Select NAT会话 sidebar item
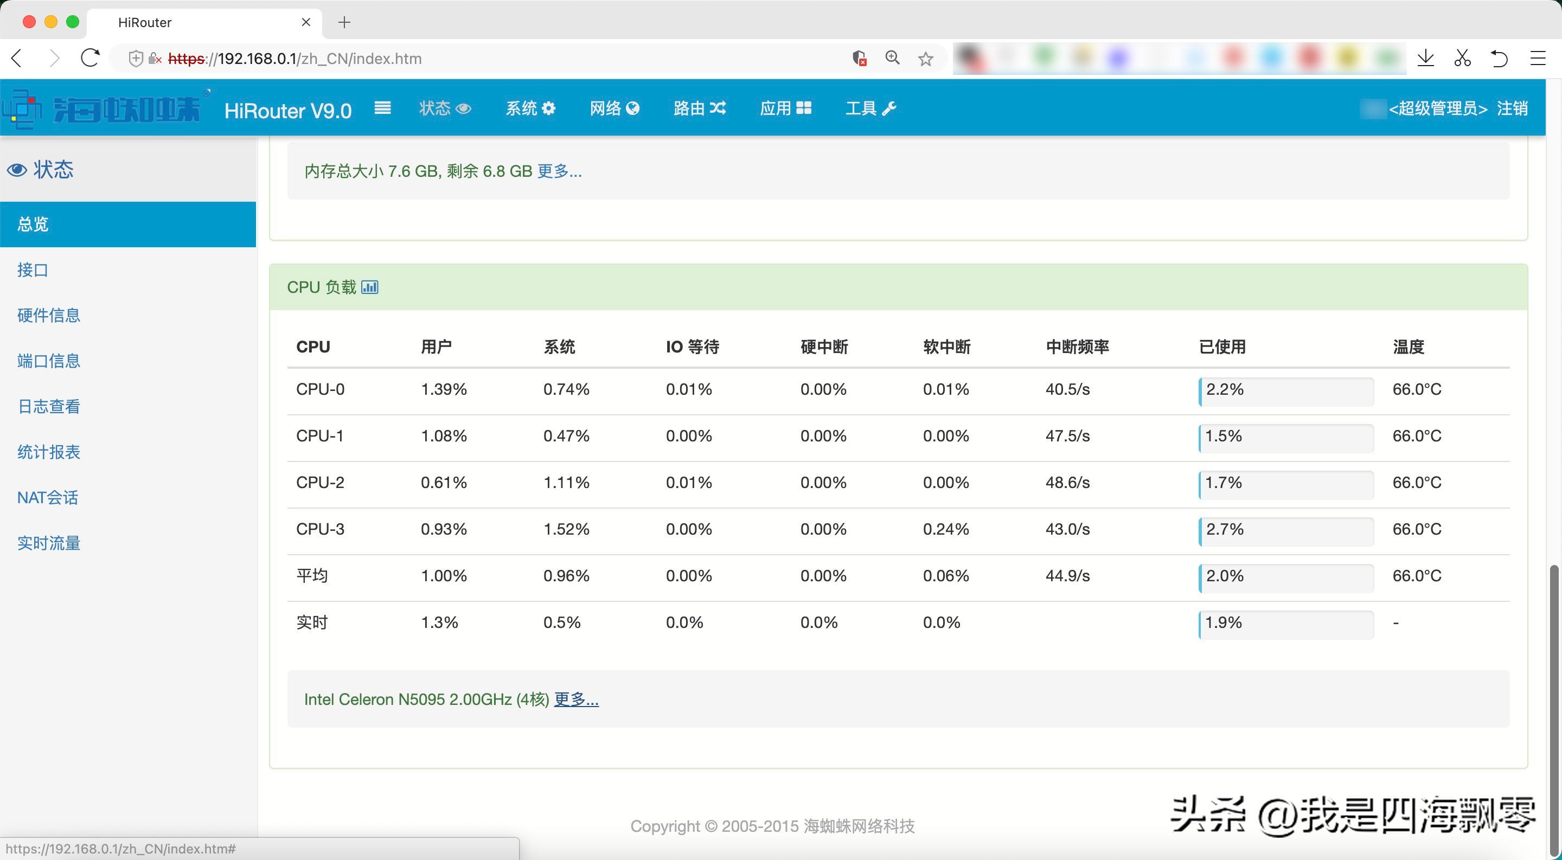Viewport: 1562px width, 860px height. tap(47, 497)
